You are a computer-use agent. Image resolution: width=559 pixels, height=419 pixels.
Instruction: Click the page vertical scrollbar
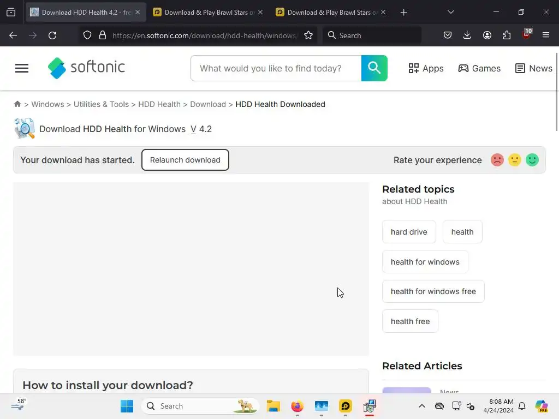click(557, 92)
